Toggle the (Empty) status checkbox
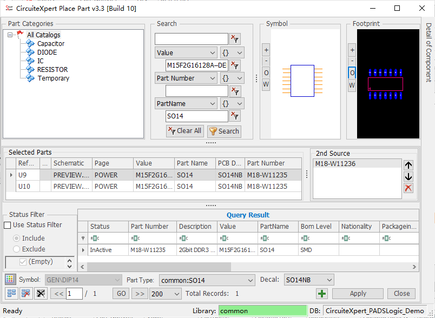Image resolution: width=435 pixels, height=318 pixels. pos(23,262)
